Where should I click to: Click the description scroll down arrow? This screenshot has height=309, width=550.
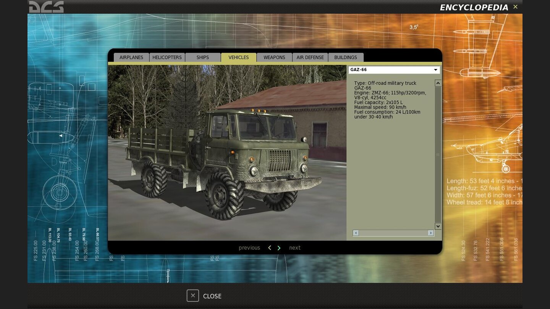438,226
